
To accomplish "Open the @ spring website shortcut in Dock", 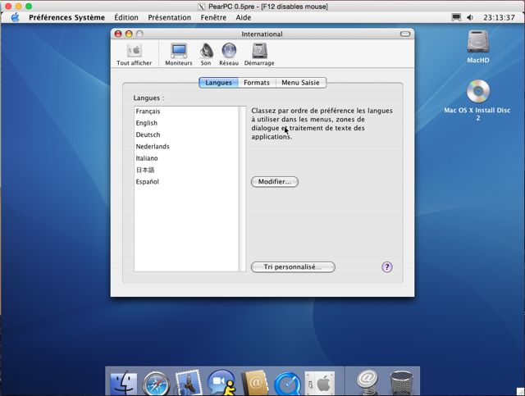I will pos(367,382).
